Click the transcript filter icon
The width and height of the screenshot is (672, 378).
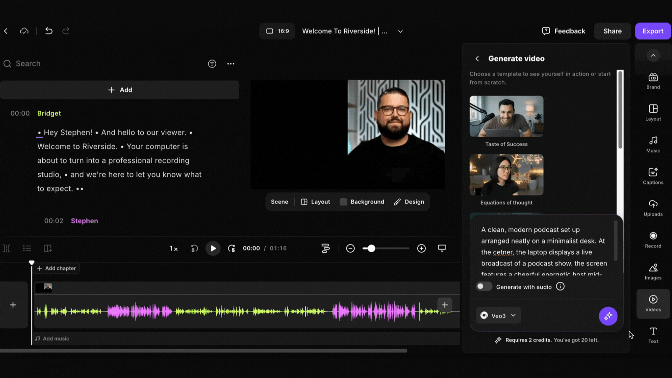coord(212,64)
